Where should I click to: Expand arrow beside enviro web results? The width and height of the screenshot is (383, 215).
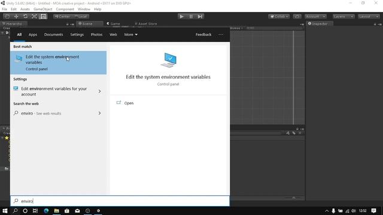coord(100,113)
